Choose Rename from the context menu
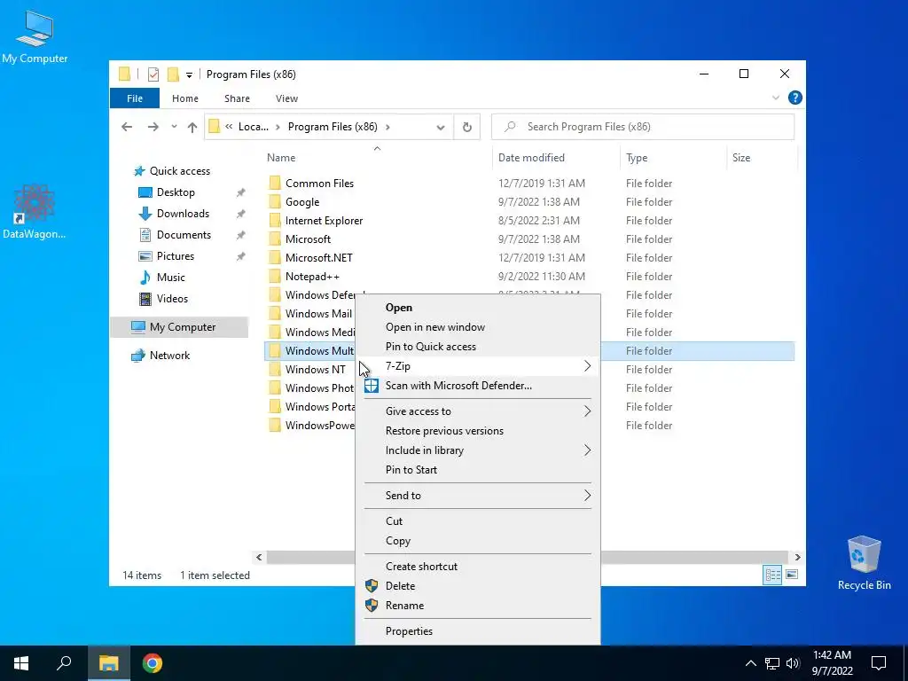The image size is (908, 681). (478, 606)
